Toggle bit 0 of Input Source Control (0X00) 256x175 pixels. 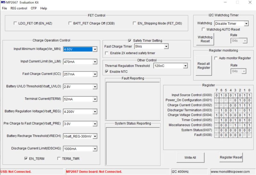249,95
